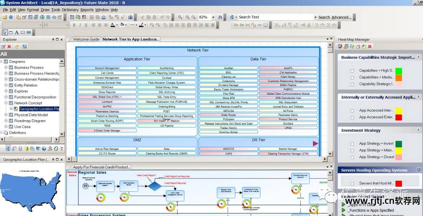Click the Italic formatting button
Viewport: 423px width, 216px height.
[80, 25]
